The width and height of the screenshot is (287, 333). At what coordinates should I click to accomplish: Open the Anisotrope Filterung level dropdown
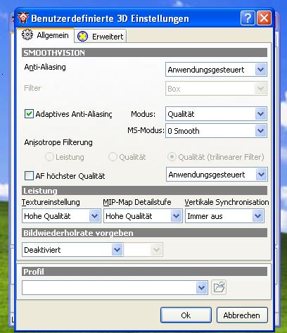point(217,175)
